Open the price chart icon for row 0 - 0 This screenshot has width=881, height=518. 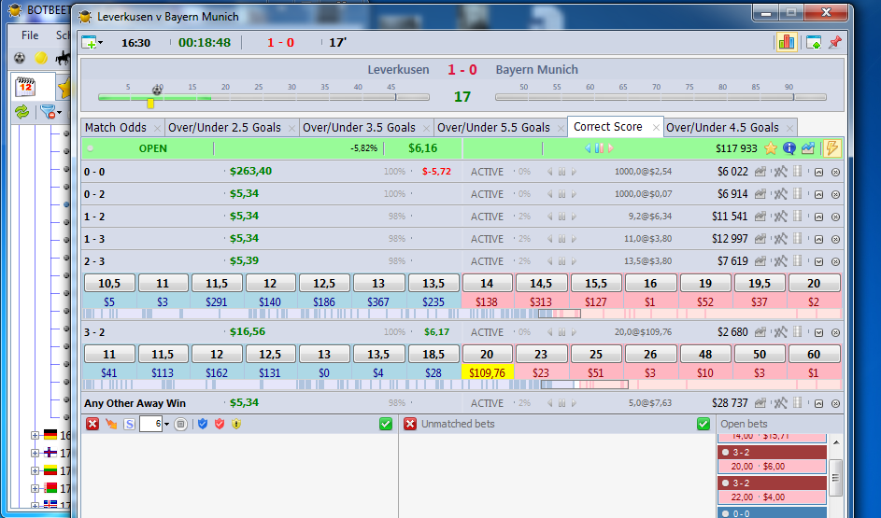[x=760, y=172]
